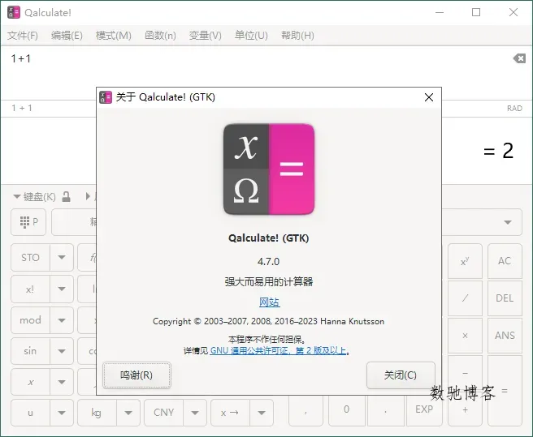The height and width of the screenshot is (437, 533).
Task: Open the dropdown next to x →
Action: 262,413
